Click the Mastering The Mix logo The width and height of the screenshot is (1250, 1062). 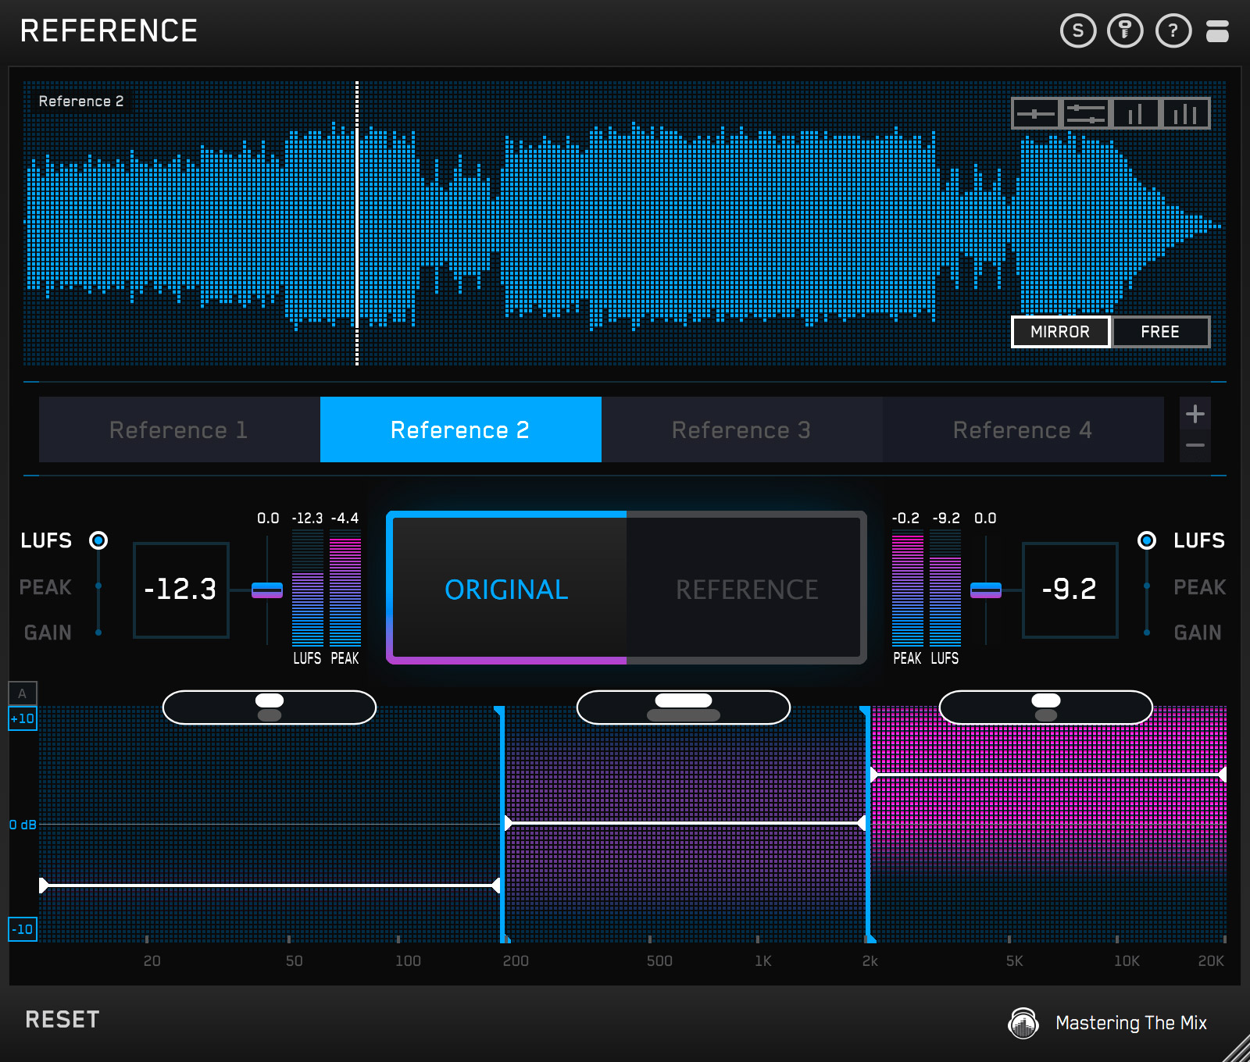coord(1023,1023)
